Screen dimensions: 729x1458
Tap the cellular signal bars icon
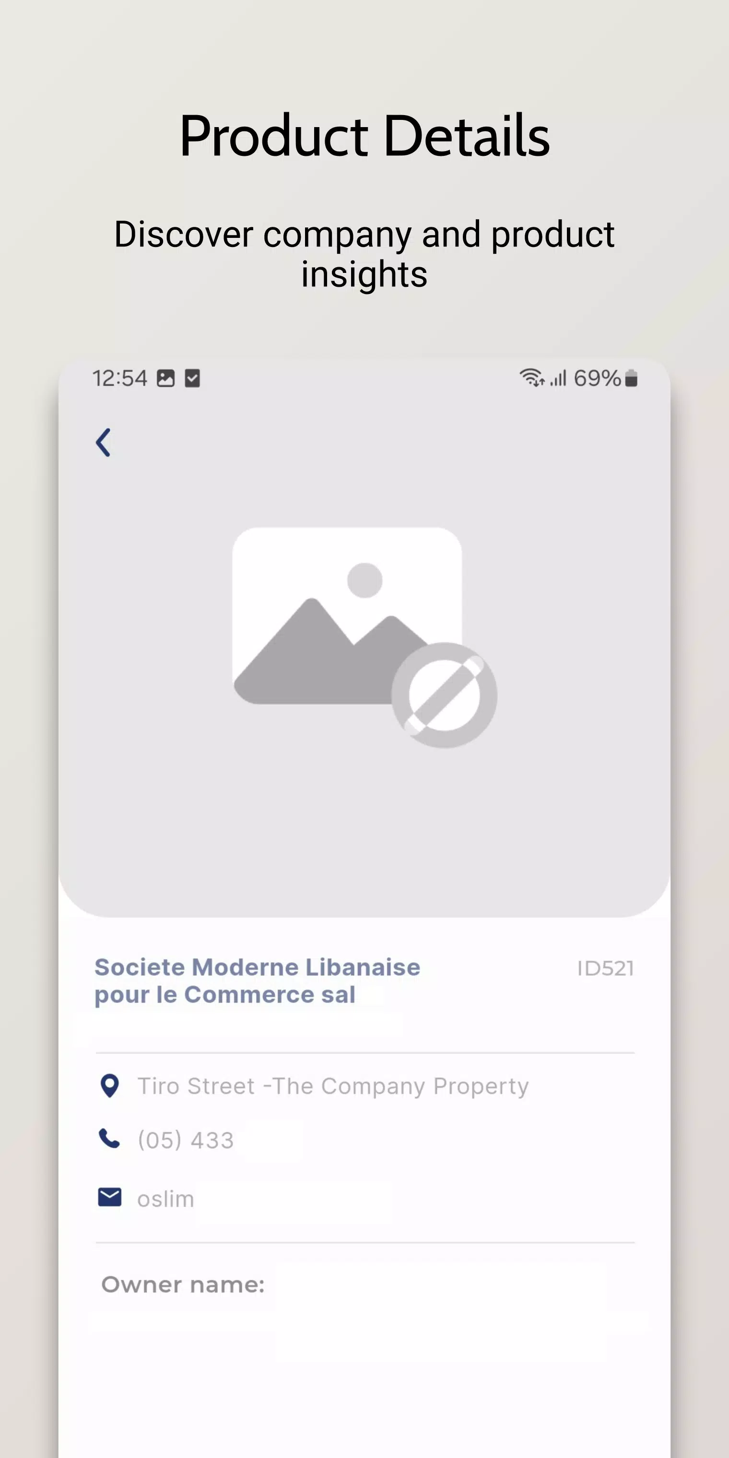point(558,378)
